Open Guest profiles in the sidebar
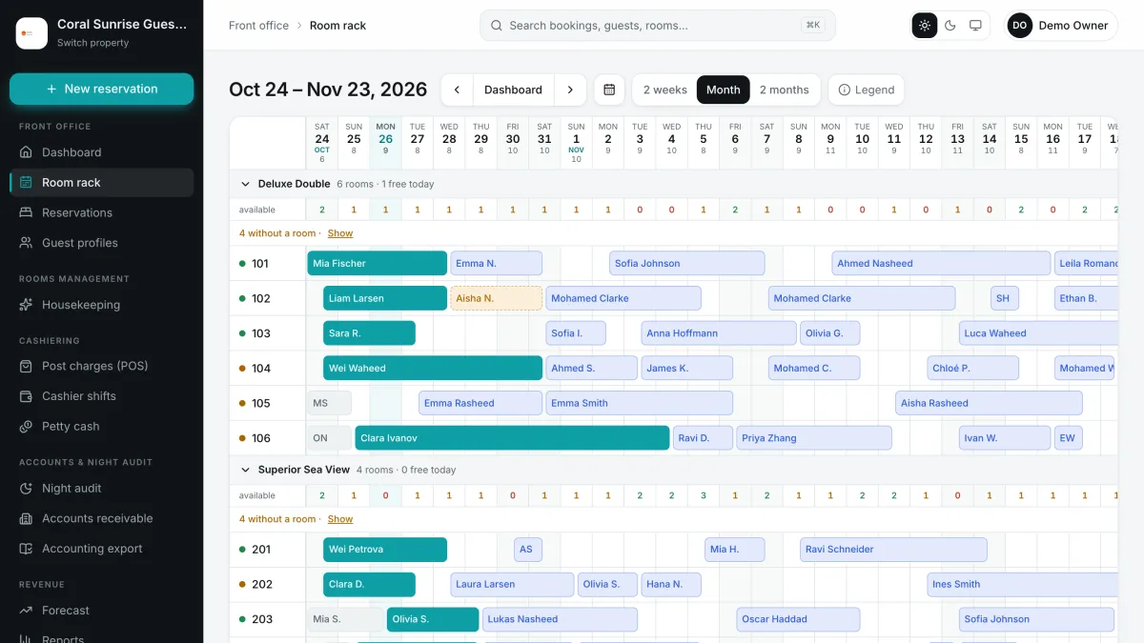The image size is (1144, 643). pyautogui.click(x=101, y=243)
